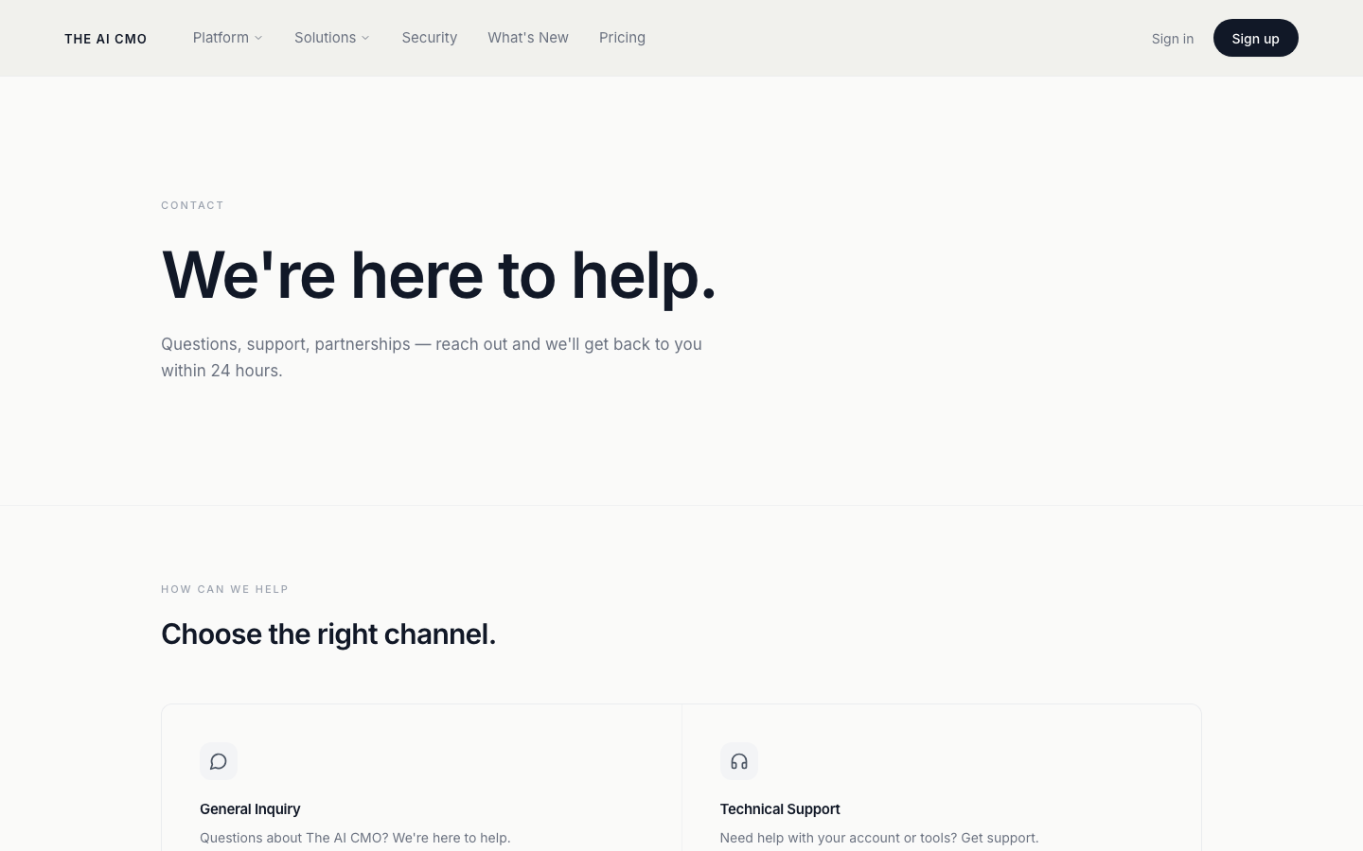1363x851 pixels.
Task: Select the Technical Support card title
Action: click(780, 809)
